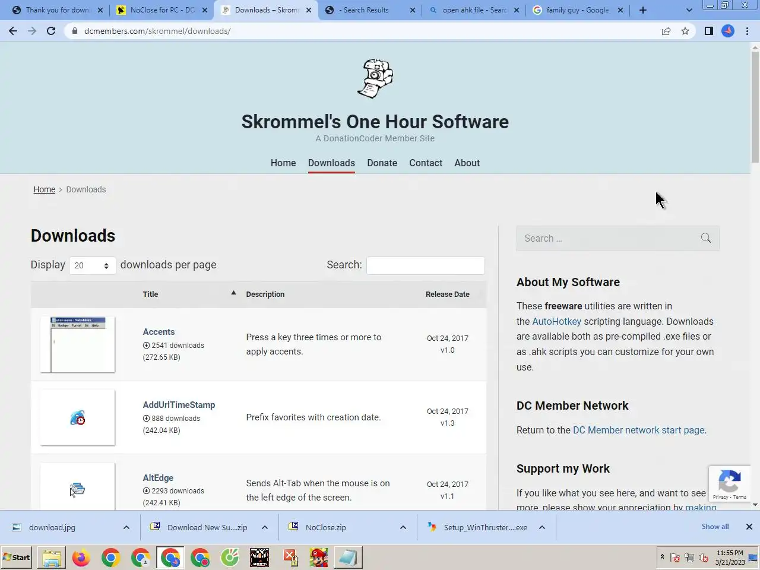Follow the DC Member network start page link

click(638, 430)
